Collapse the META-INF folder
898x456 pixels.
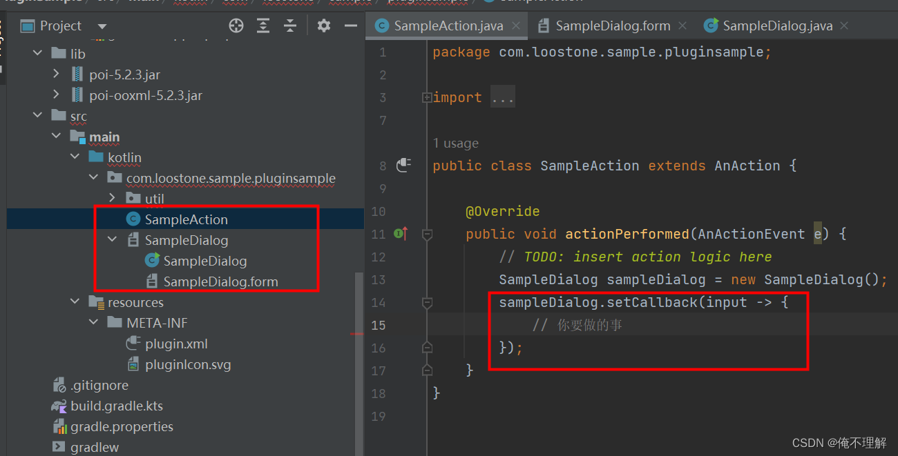tap(94, 323)
